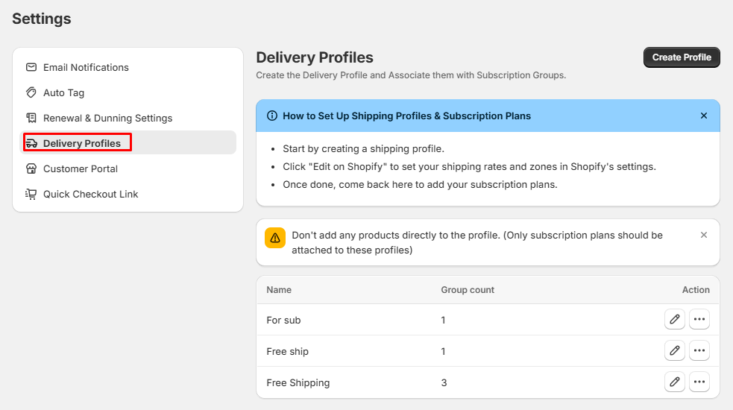Expand three-dot options for Free Shipping profile
The image size is (733, 410).
[x=699, y=382]
